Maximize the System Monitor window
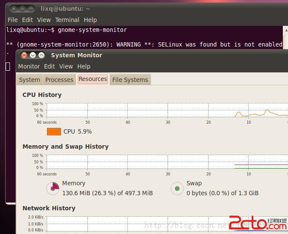This screenshot has width=288, height=234. 41,55
